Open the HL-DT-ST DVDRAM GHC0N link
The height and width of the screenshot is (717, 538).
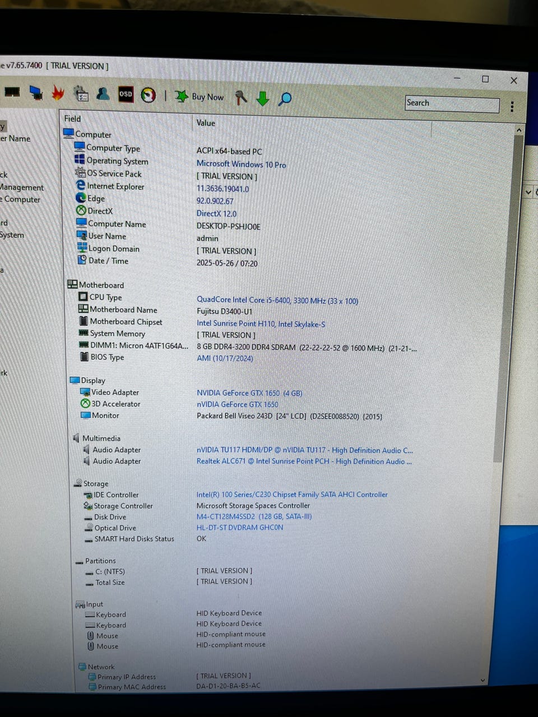[240, 527]
